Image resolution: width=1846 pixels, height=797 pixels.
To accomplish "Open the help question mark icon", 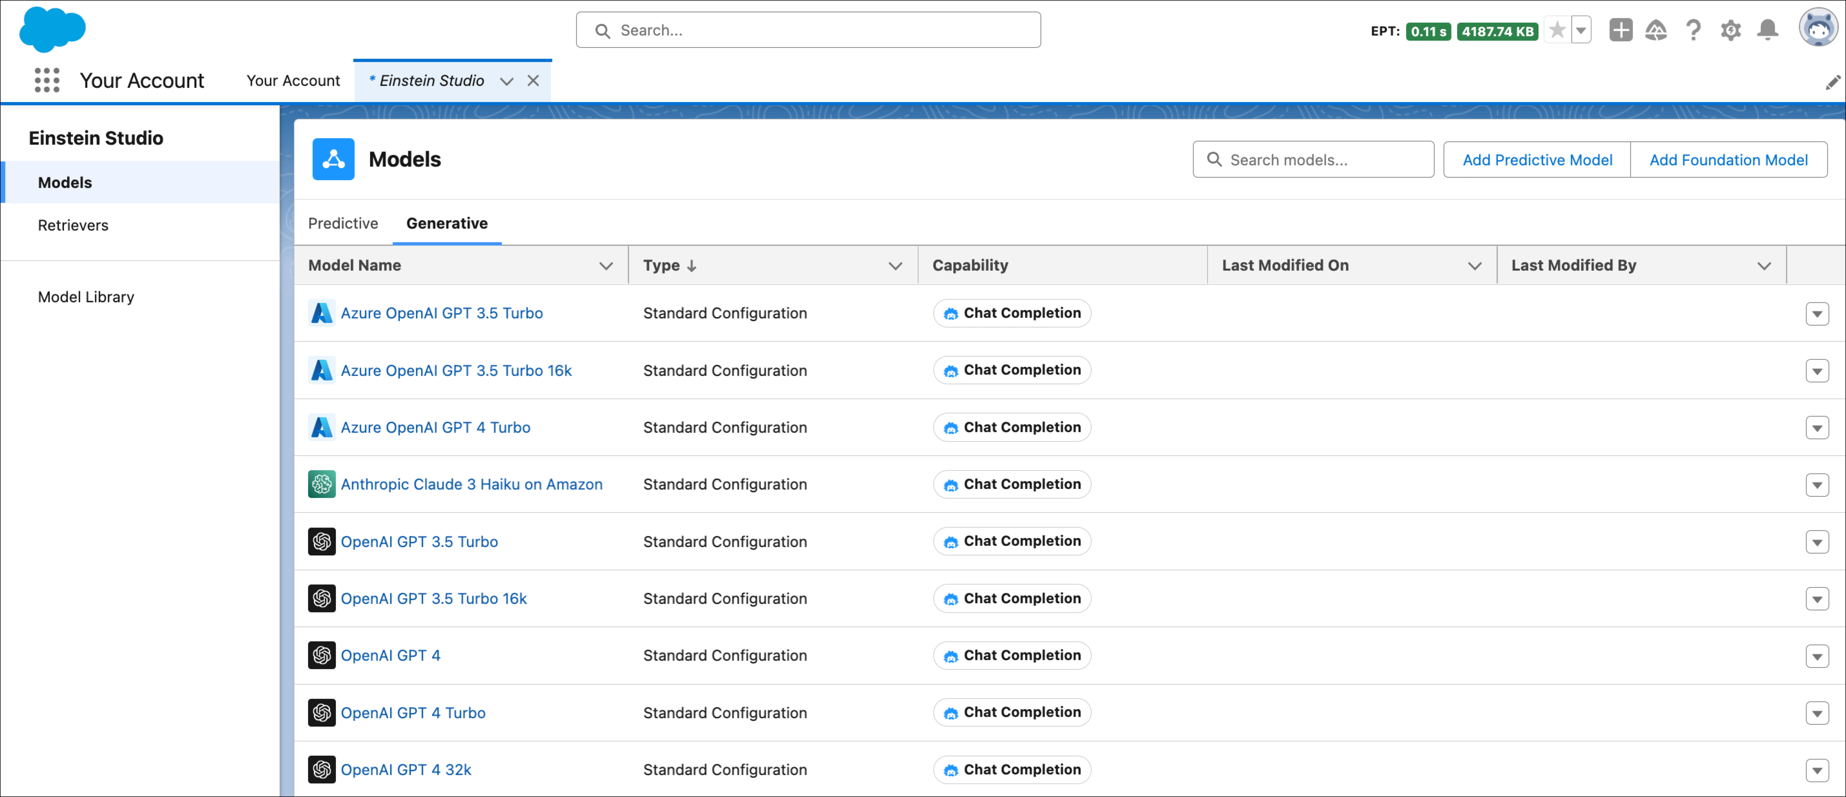I will click(1693, 30).
